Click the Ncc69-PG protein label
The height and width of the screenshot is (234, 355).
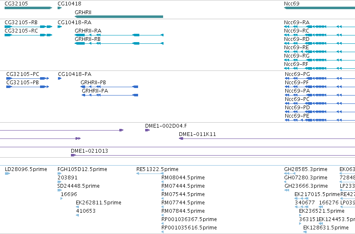tap(297, 74)
